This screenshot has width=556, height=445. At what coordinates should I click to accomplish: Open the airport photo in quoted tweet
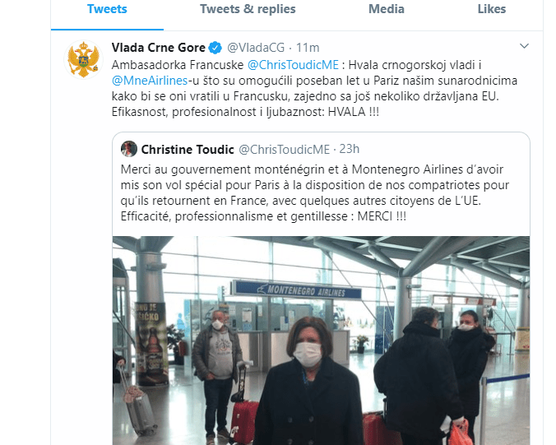(x=322, y=341)
